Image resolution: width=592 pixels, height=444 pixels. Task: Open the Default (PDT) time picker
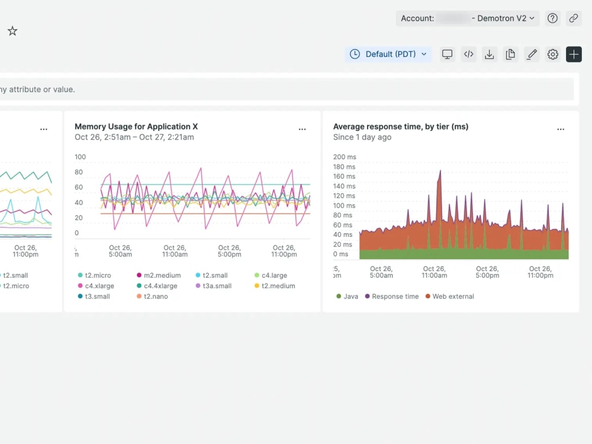tap(388, 54)
